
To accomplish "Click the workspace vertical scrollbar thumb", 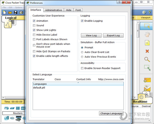I will [138, 31].
